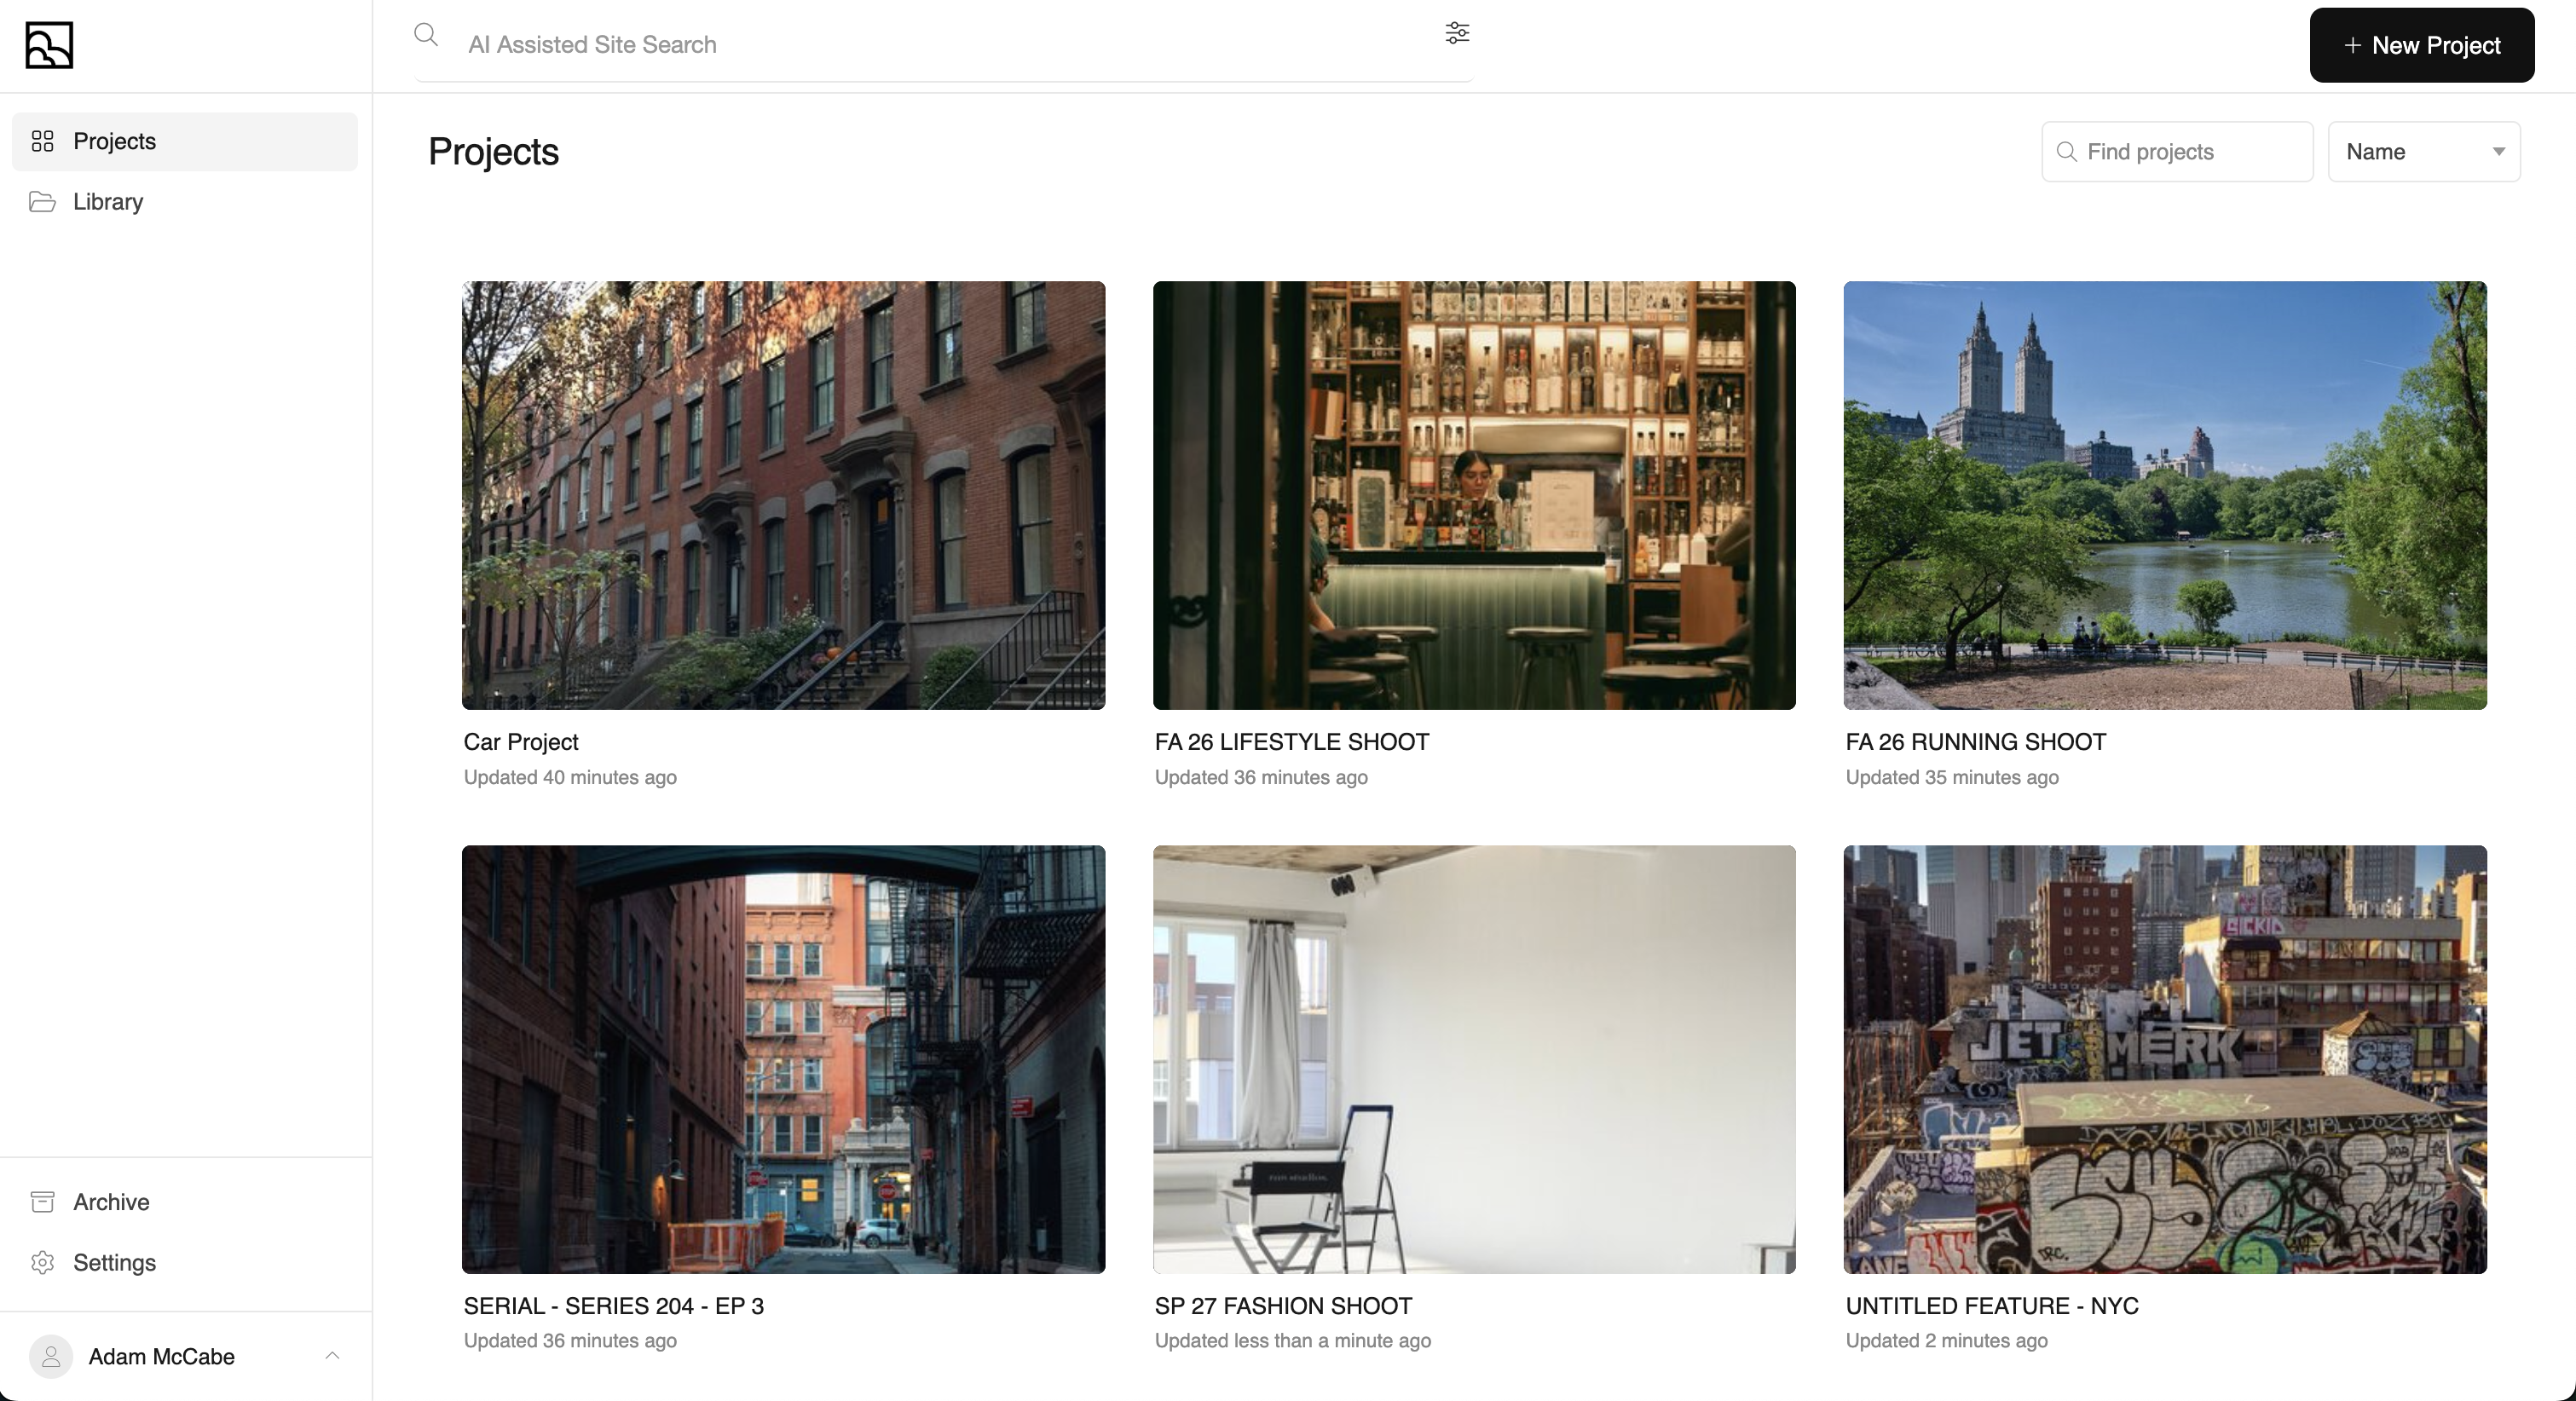Viewport: 2576px width, 1401px height.
Task: Click 'Updated 40 minutes ago' text
Action: point(570,777)
